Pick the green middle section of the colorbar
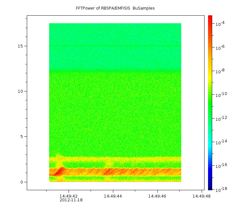Image resolution: width=231 pixels, height=209 pixels. tap(210, 102)
